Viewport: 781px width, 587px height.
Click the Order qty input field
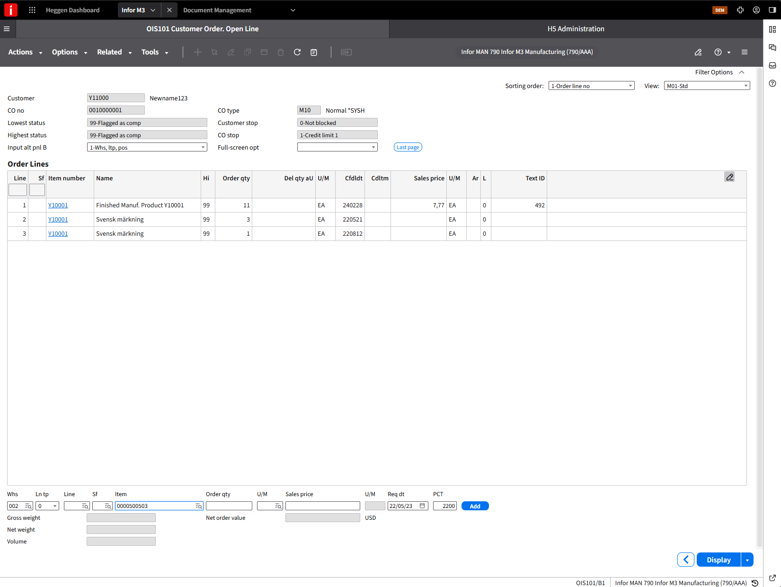point(229,506)
